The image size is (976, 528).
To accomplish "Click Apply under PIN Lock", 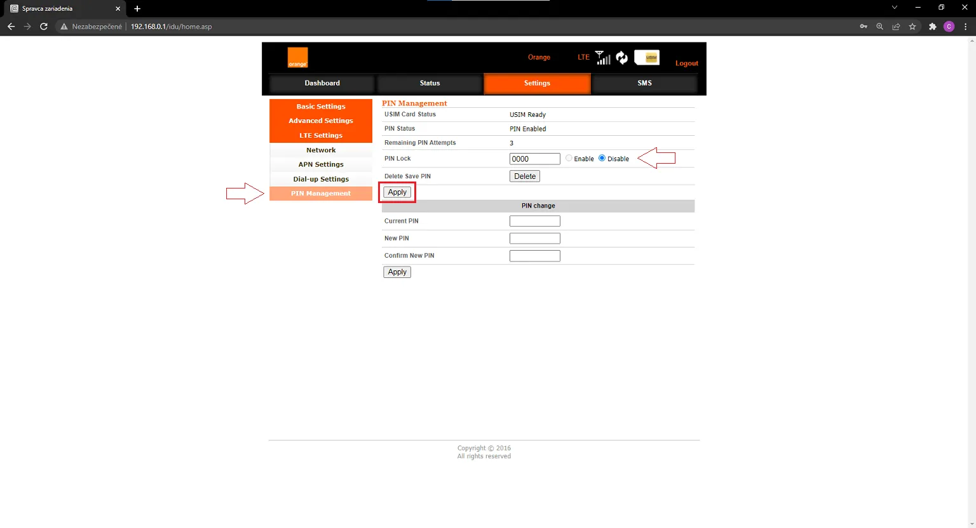I will coord(397,192).
